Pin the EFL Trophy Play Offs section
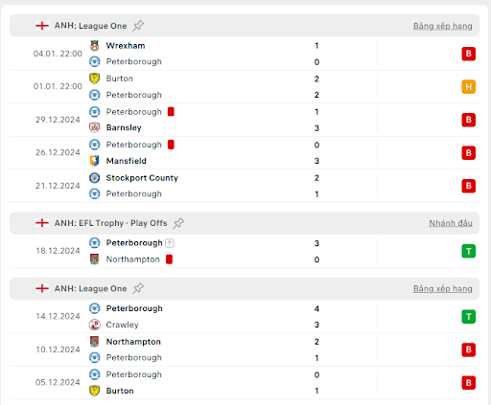 click(178, 223)
